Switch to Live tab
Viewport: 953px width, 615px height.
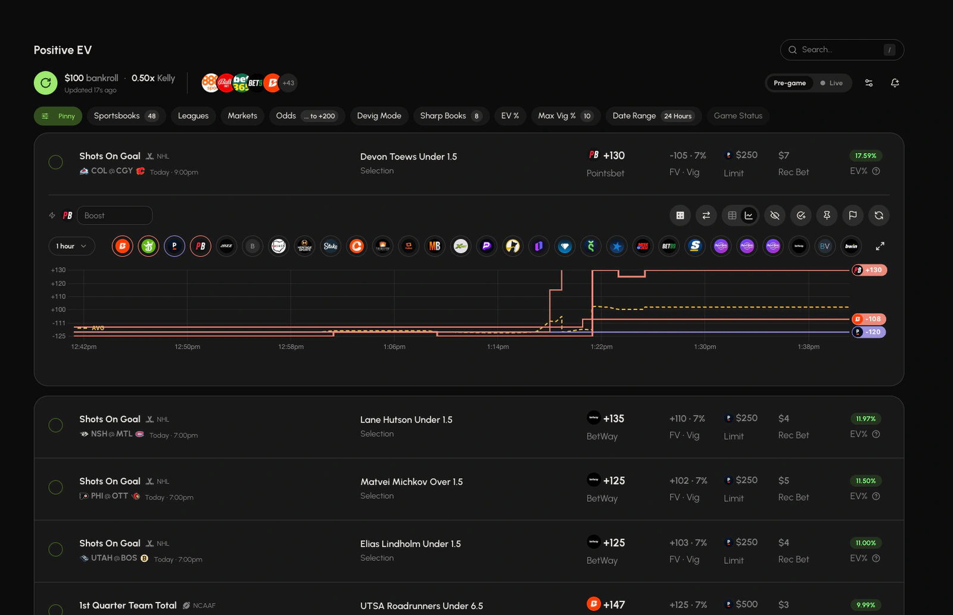coord(832,83)
